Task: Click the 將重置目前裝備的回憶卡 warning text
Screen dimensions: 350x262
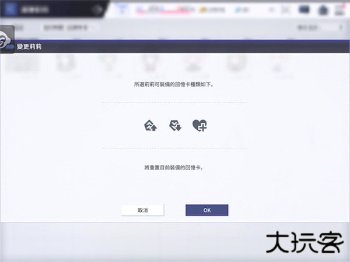Action: pos(174,168)
